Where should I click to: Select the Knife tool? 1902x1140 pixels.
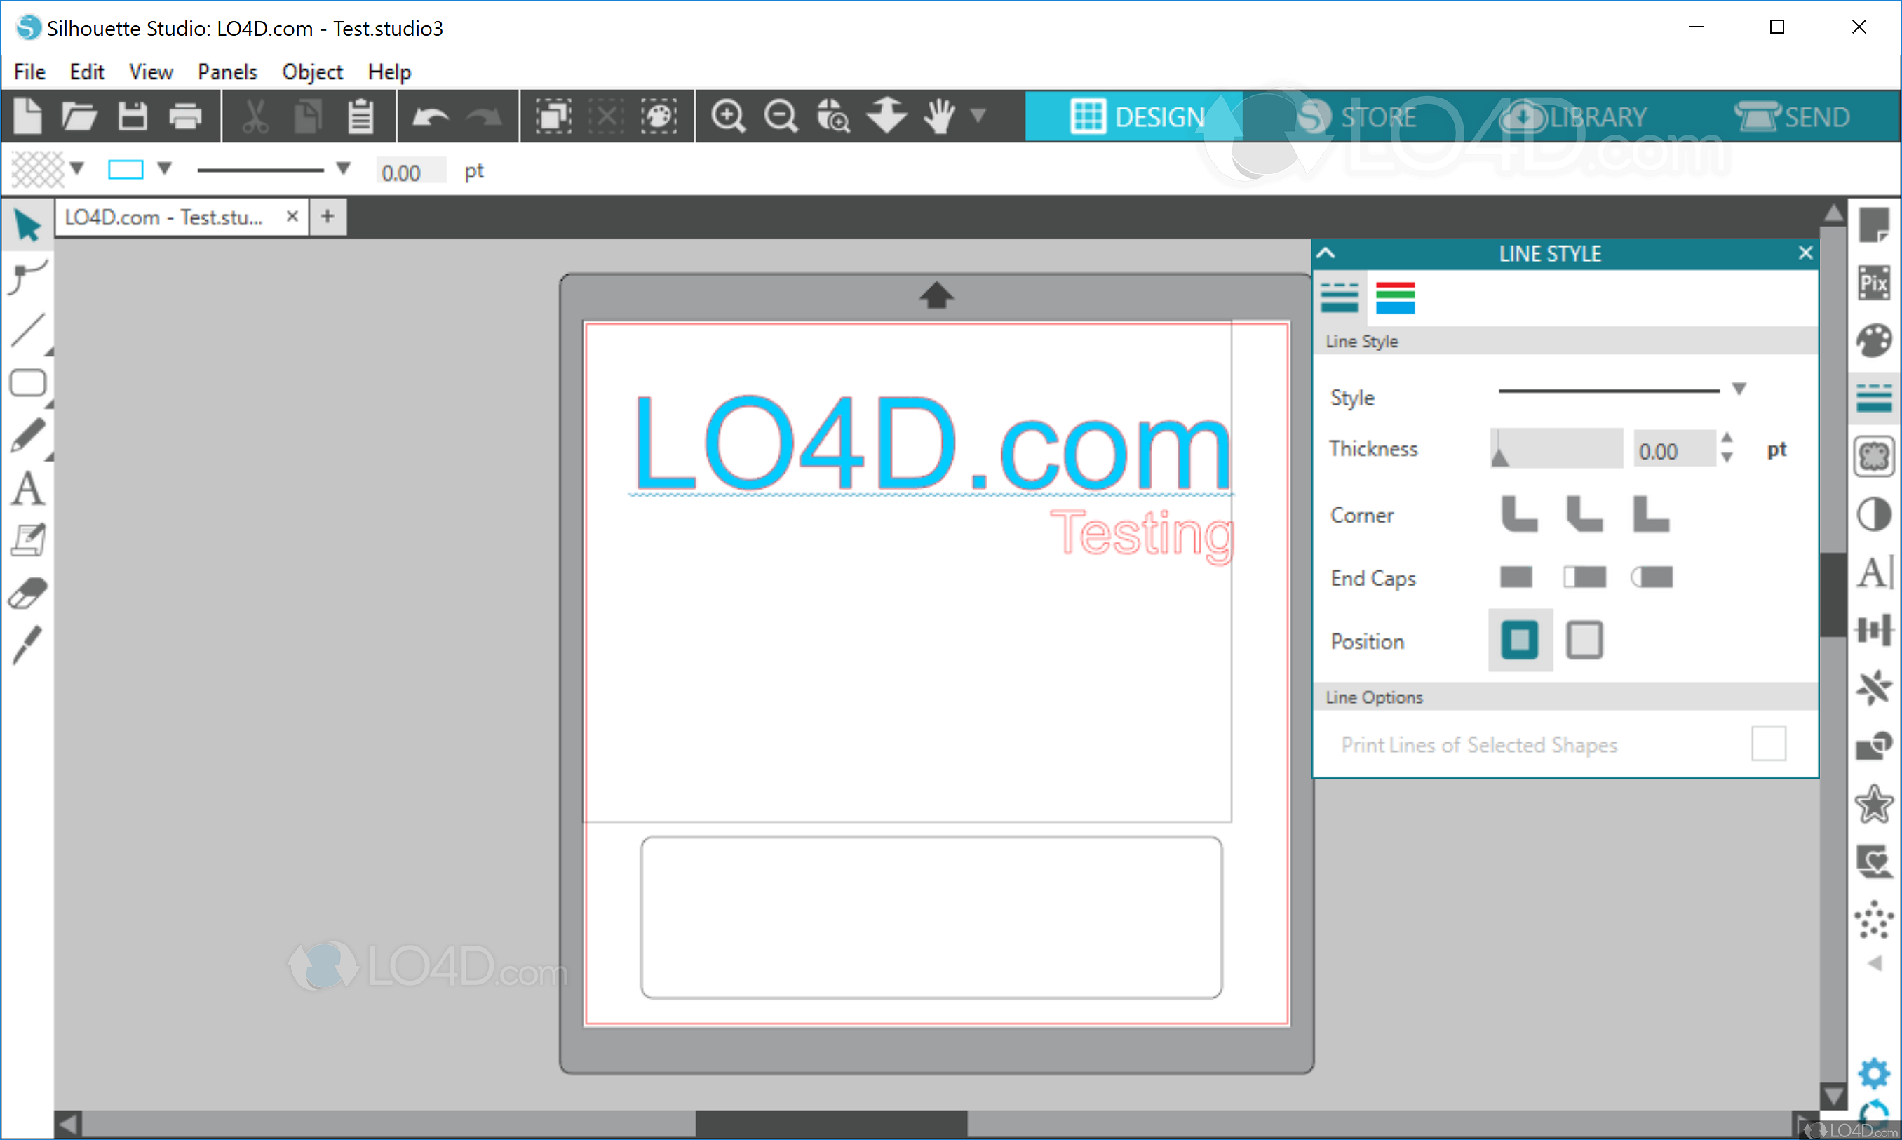[27, 645]
